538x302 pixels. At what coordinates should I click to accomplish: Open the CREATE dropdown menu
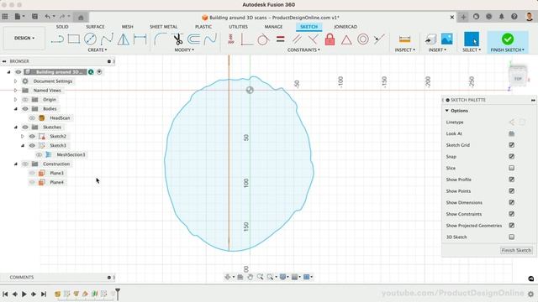pyautogui.click(x=98, y=50)
